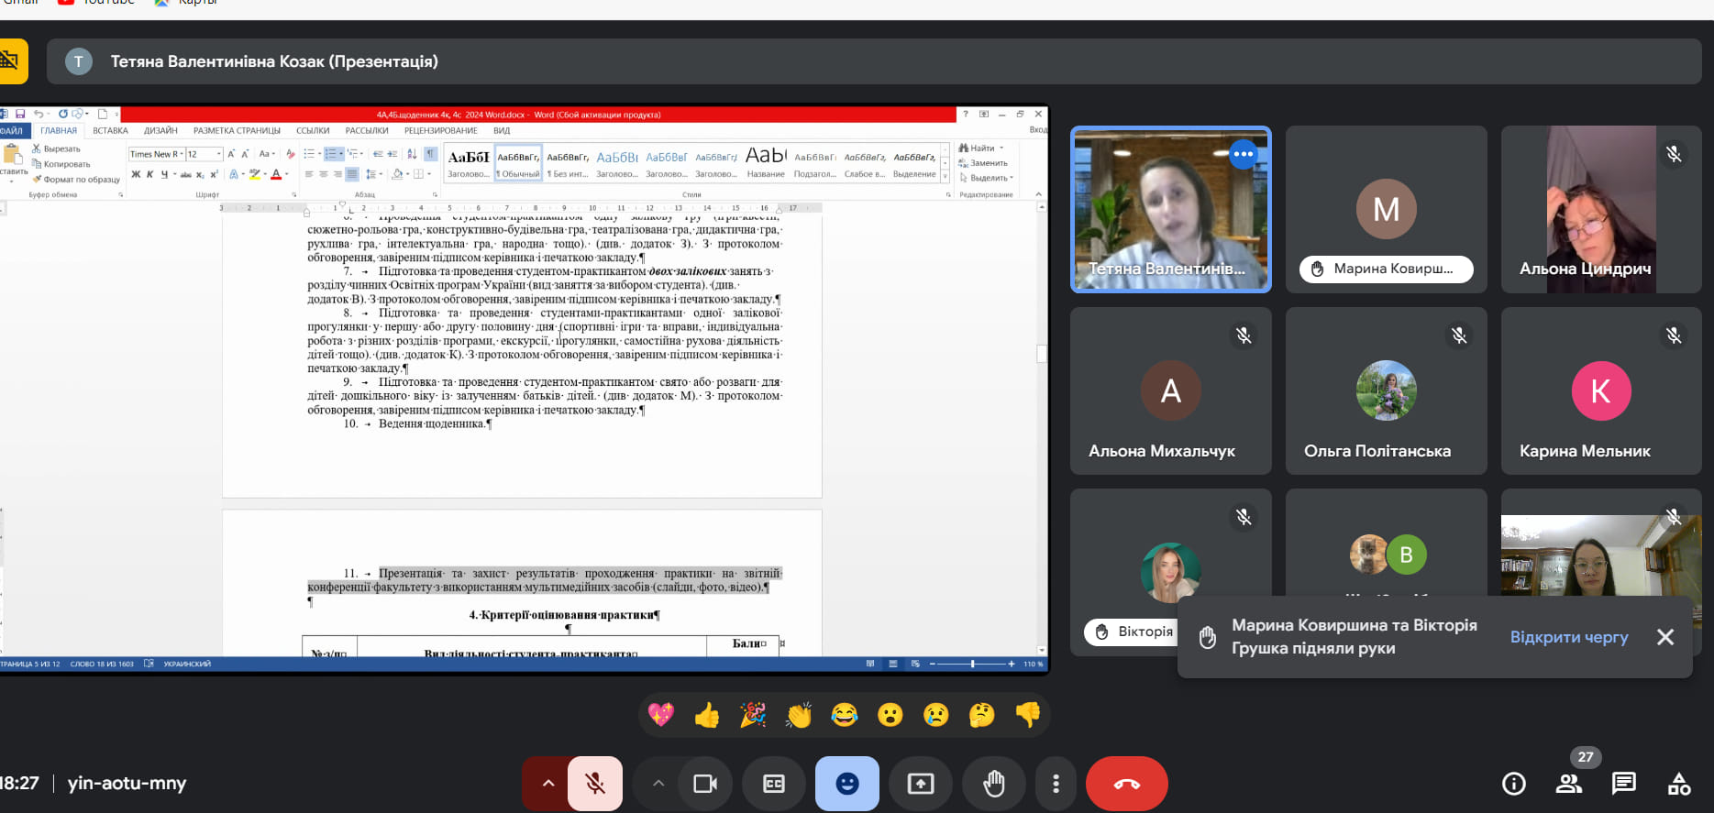This screenshot has width=1714, height=813.
Task: Open audio settings chevron beside microphone
Action: tap(547, 784)
